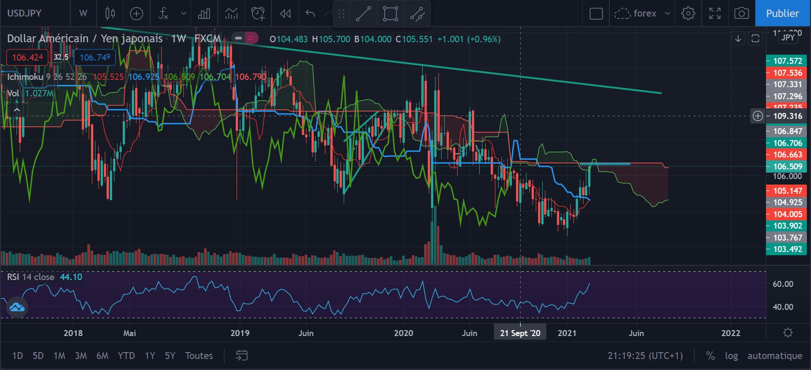Screen dimensions: 811x370
Task: Select the line tool with two midpoint nodes
Action: coord(418,14)
